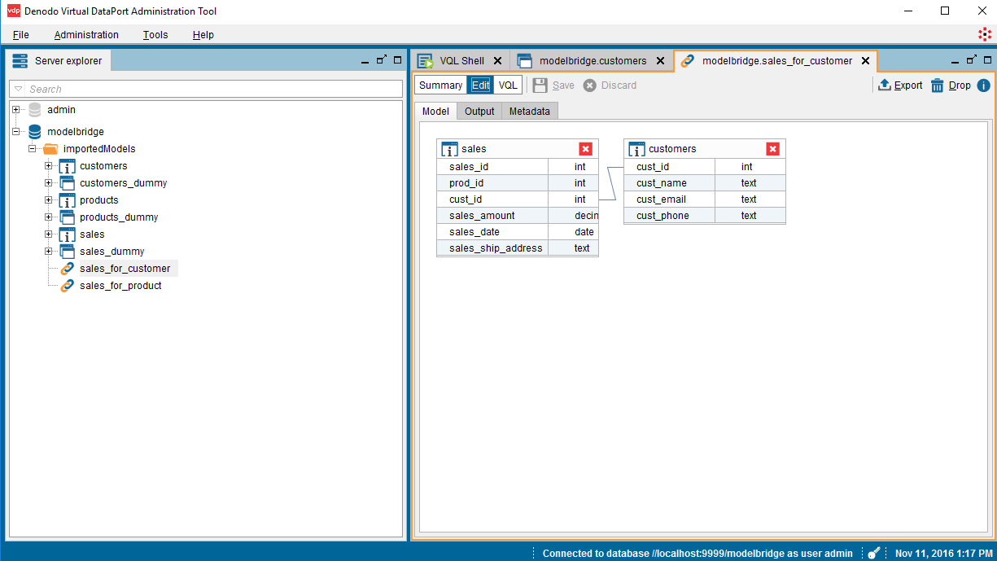Click the connection status text in status bar
The width and height of the screenshot is (997, 561).
[x=697, y=554]
